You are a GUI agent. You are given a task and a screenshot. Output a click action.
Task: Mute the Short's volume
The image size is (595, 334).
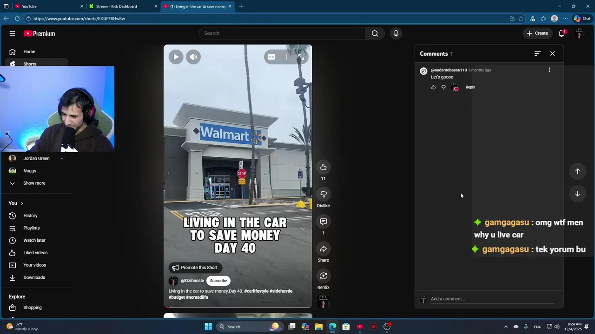click(x=193, y=57)
